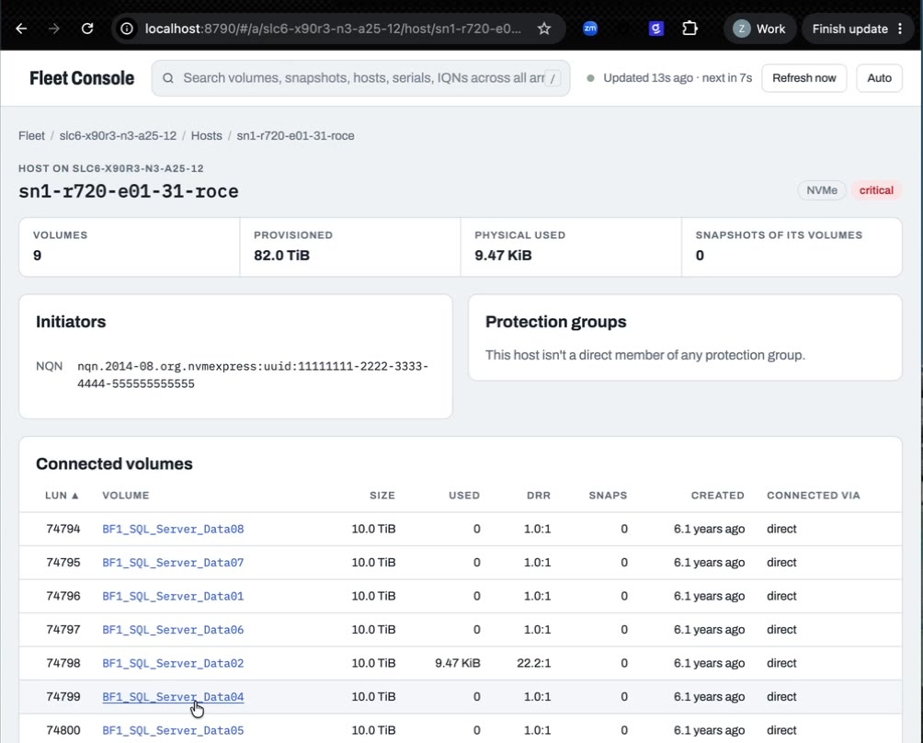923x743 pixels.
Task: Toggle the Auto refresh button
Action: 879,78
